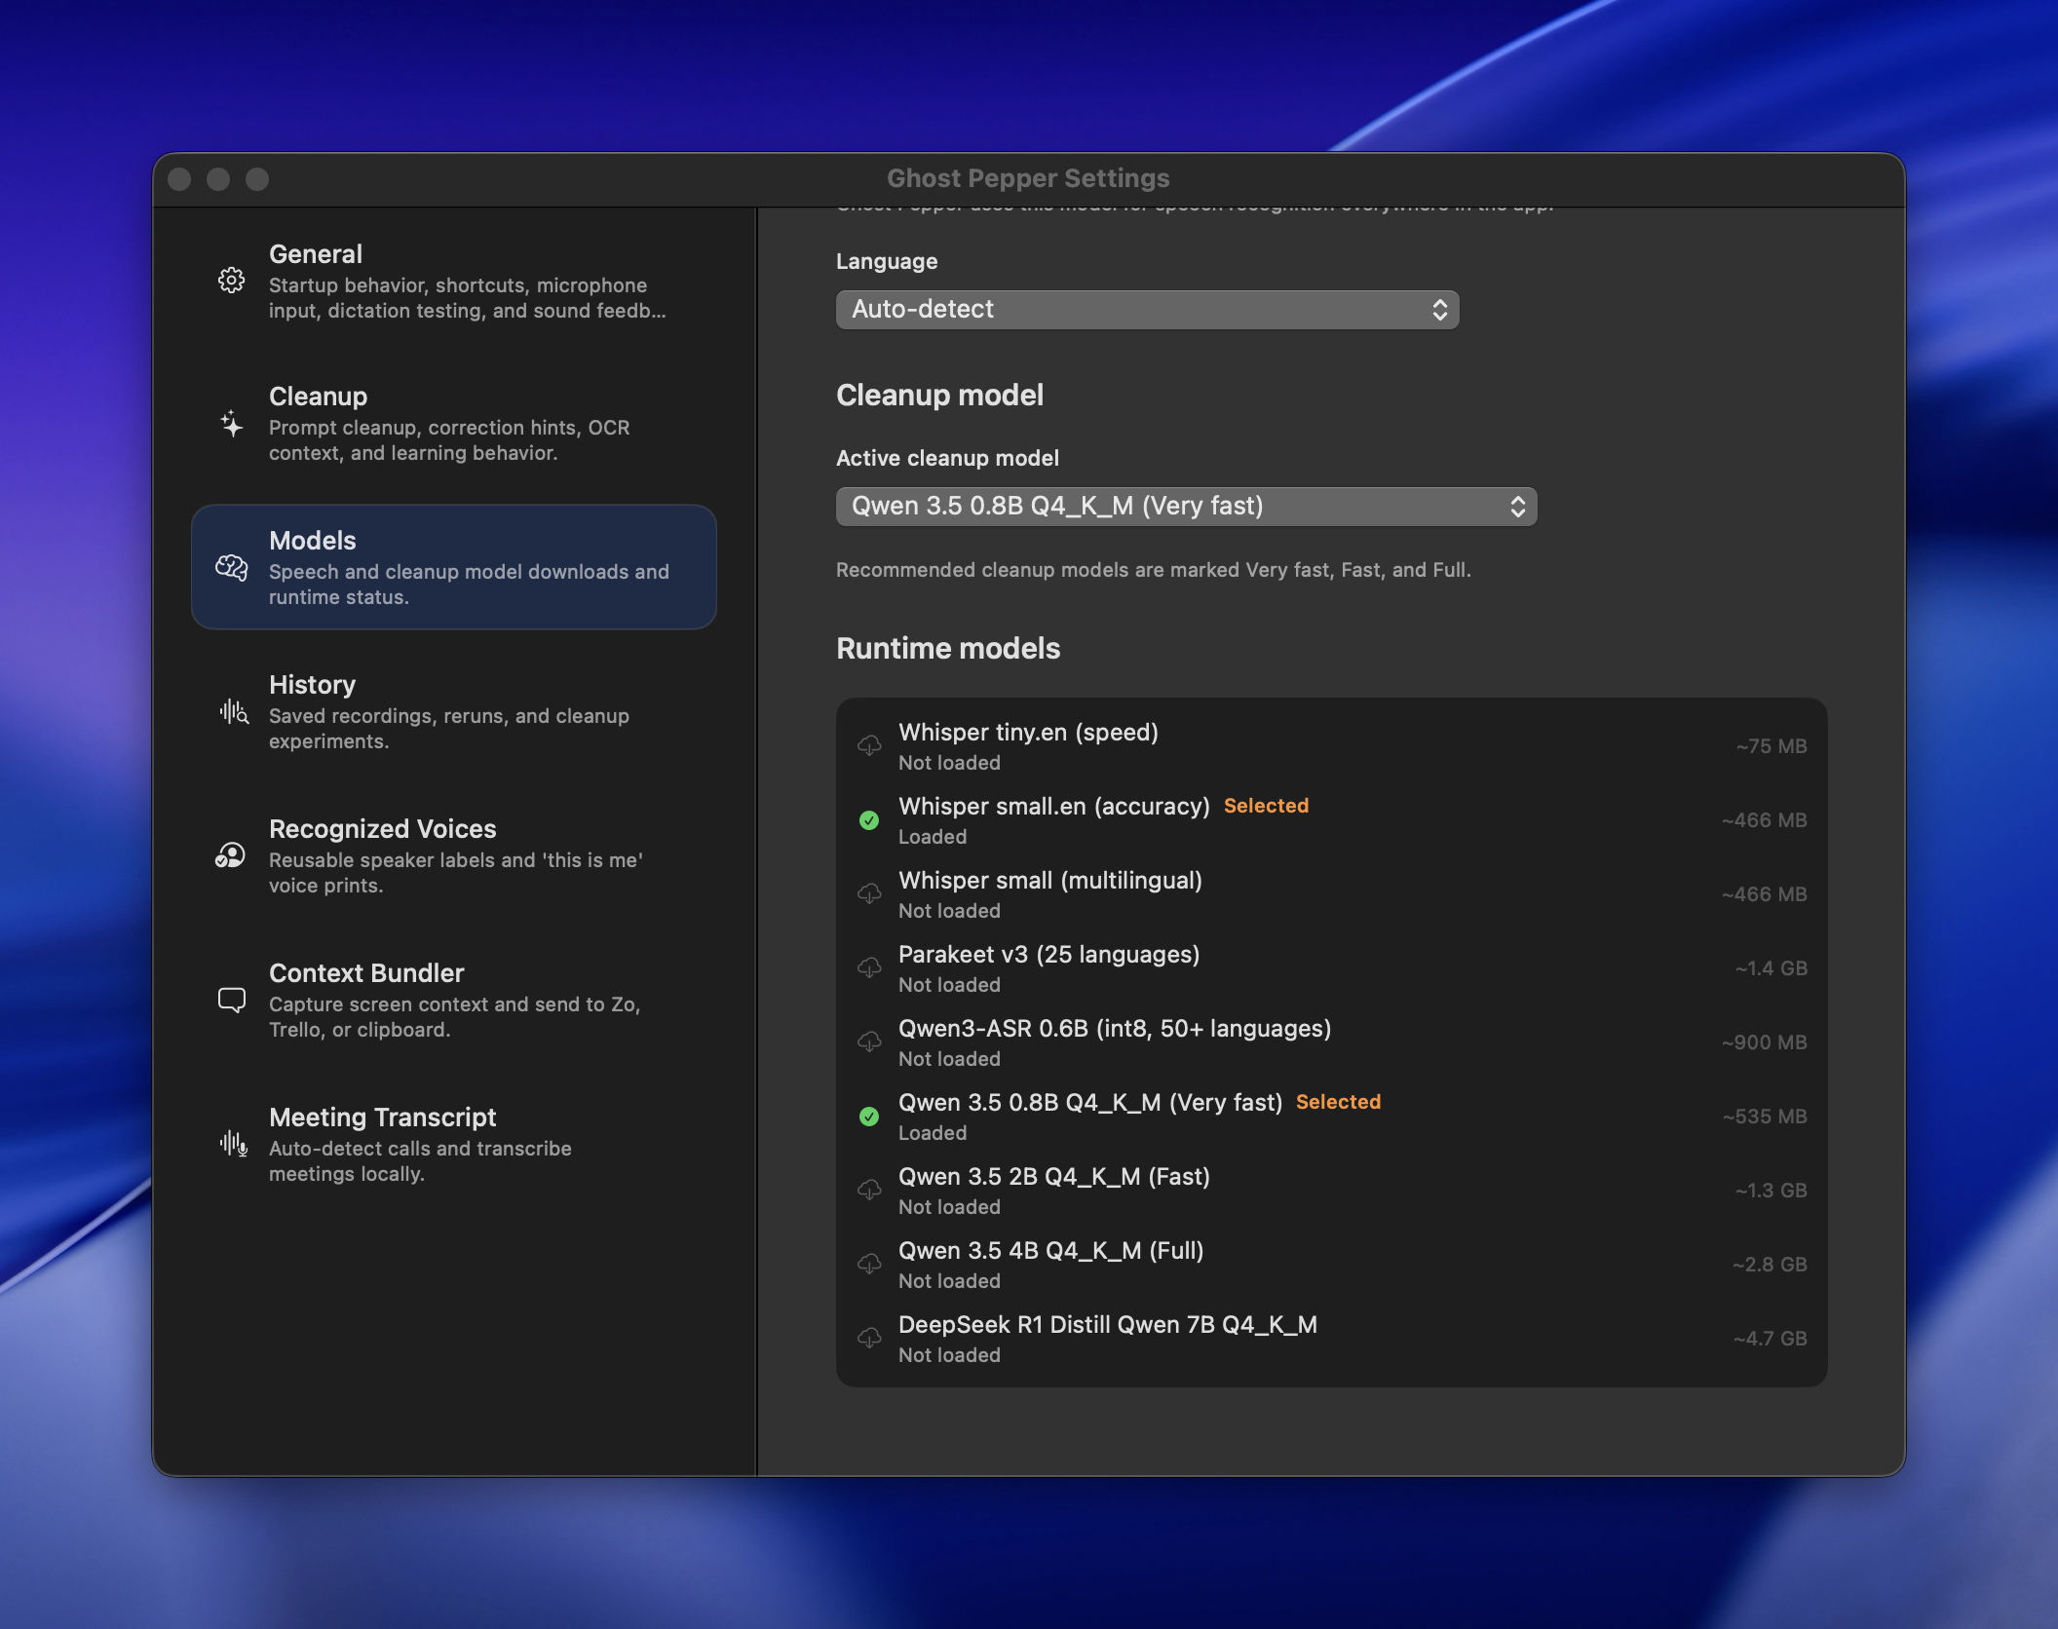Click download cloud icon for DeepSeek R1 Distill
The width and height of the screenshot is (2058, 1629).
(869, 1339)
